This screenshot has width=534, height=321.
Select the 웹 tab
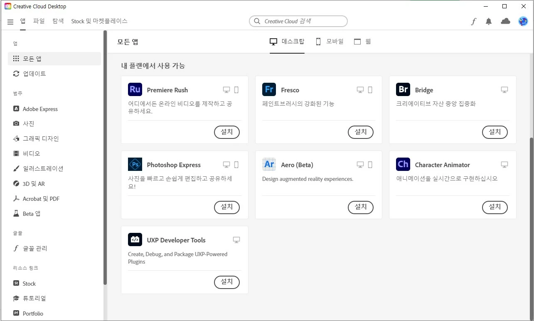(362, 42)
